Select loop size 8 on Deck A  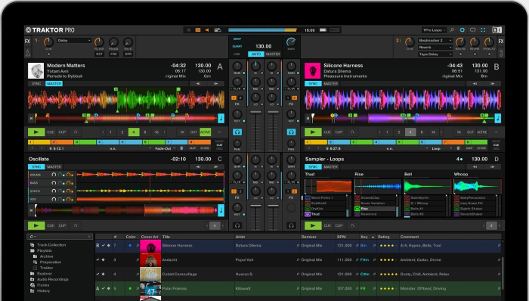pyautogui.click(x=145, y=132)
